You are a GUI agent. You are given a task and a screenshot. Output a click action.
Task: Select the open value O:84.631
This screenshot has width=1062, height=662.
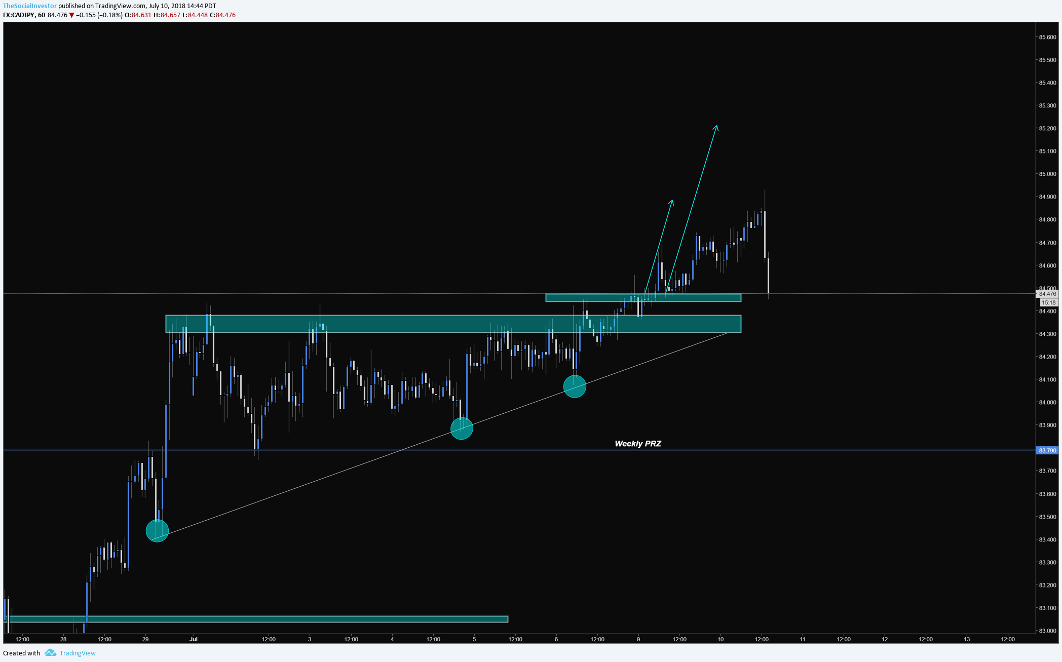(x=138, y=15)
